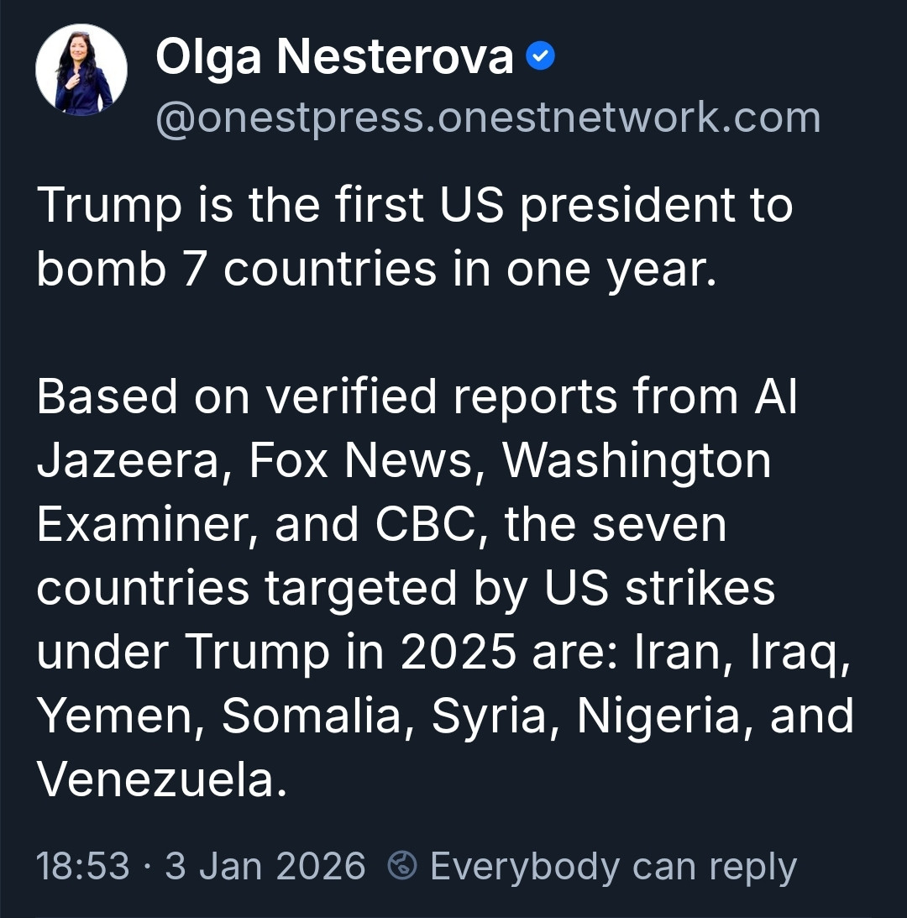
Task: Click the 3 Jan 2026 date
Action: (265, 866)
